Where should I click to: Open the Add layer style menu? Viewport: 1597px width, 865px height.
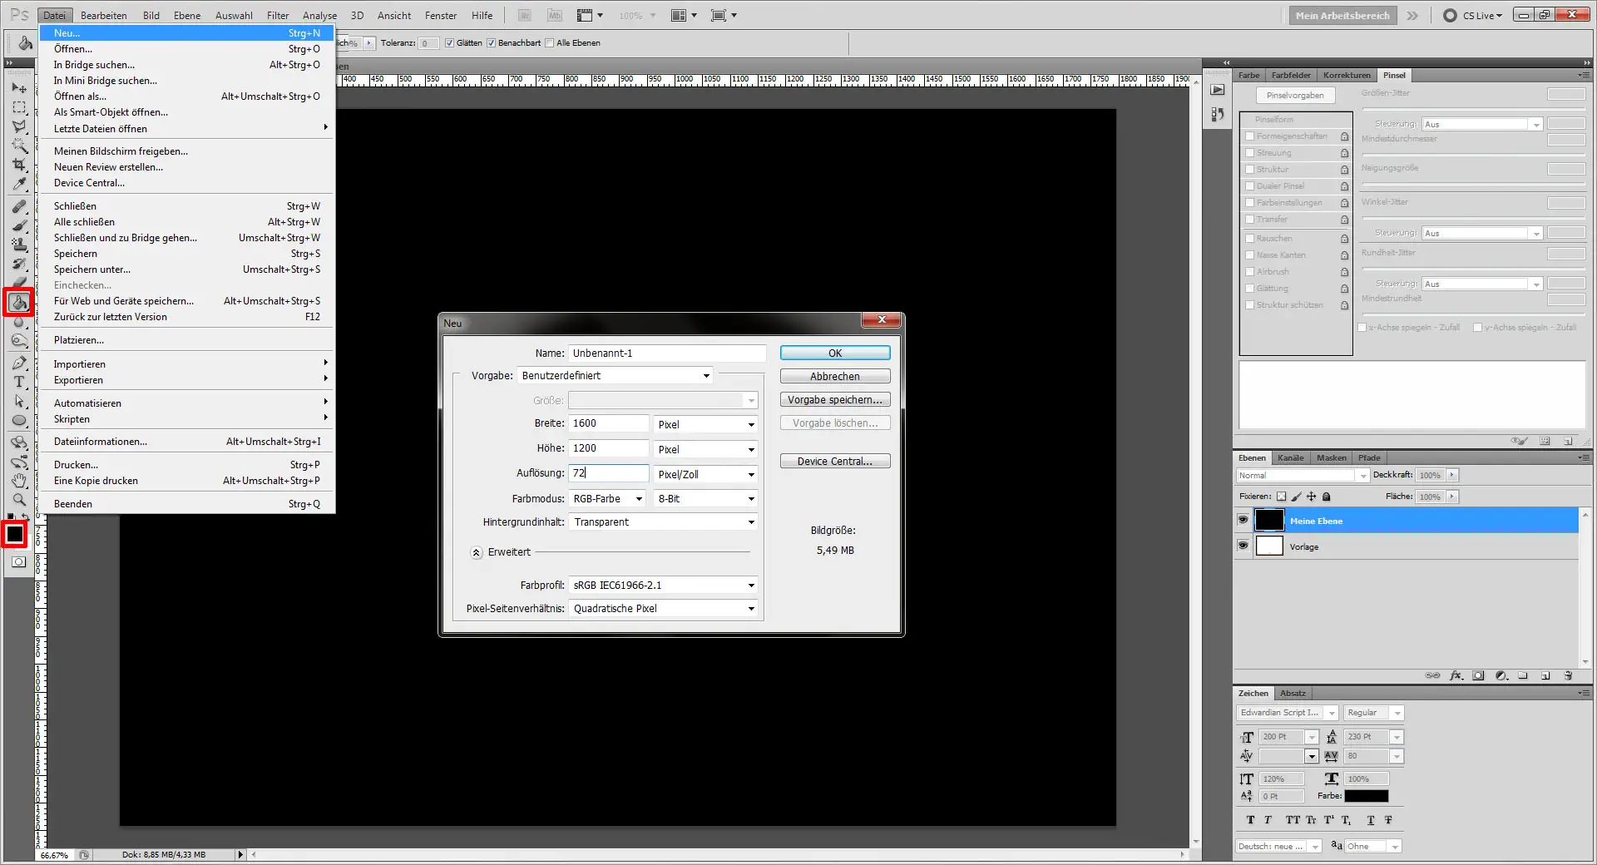(x=1456, y=675)
